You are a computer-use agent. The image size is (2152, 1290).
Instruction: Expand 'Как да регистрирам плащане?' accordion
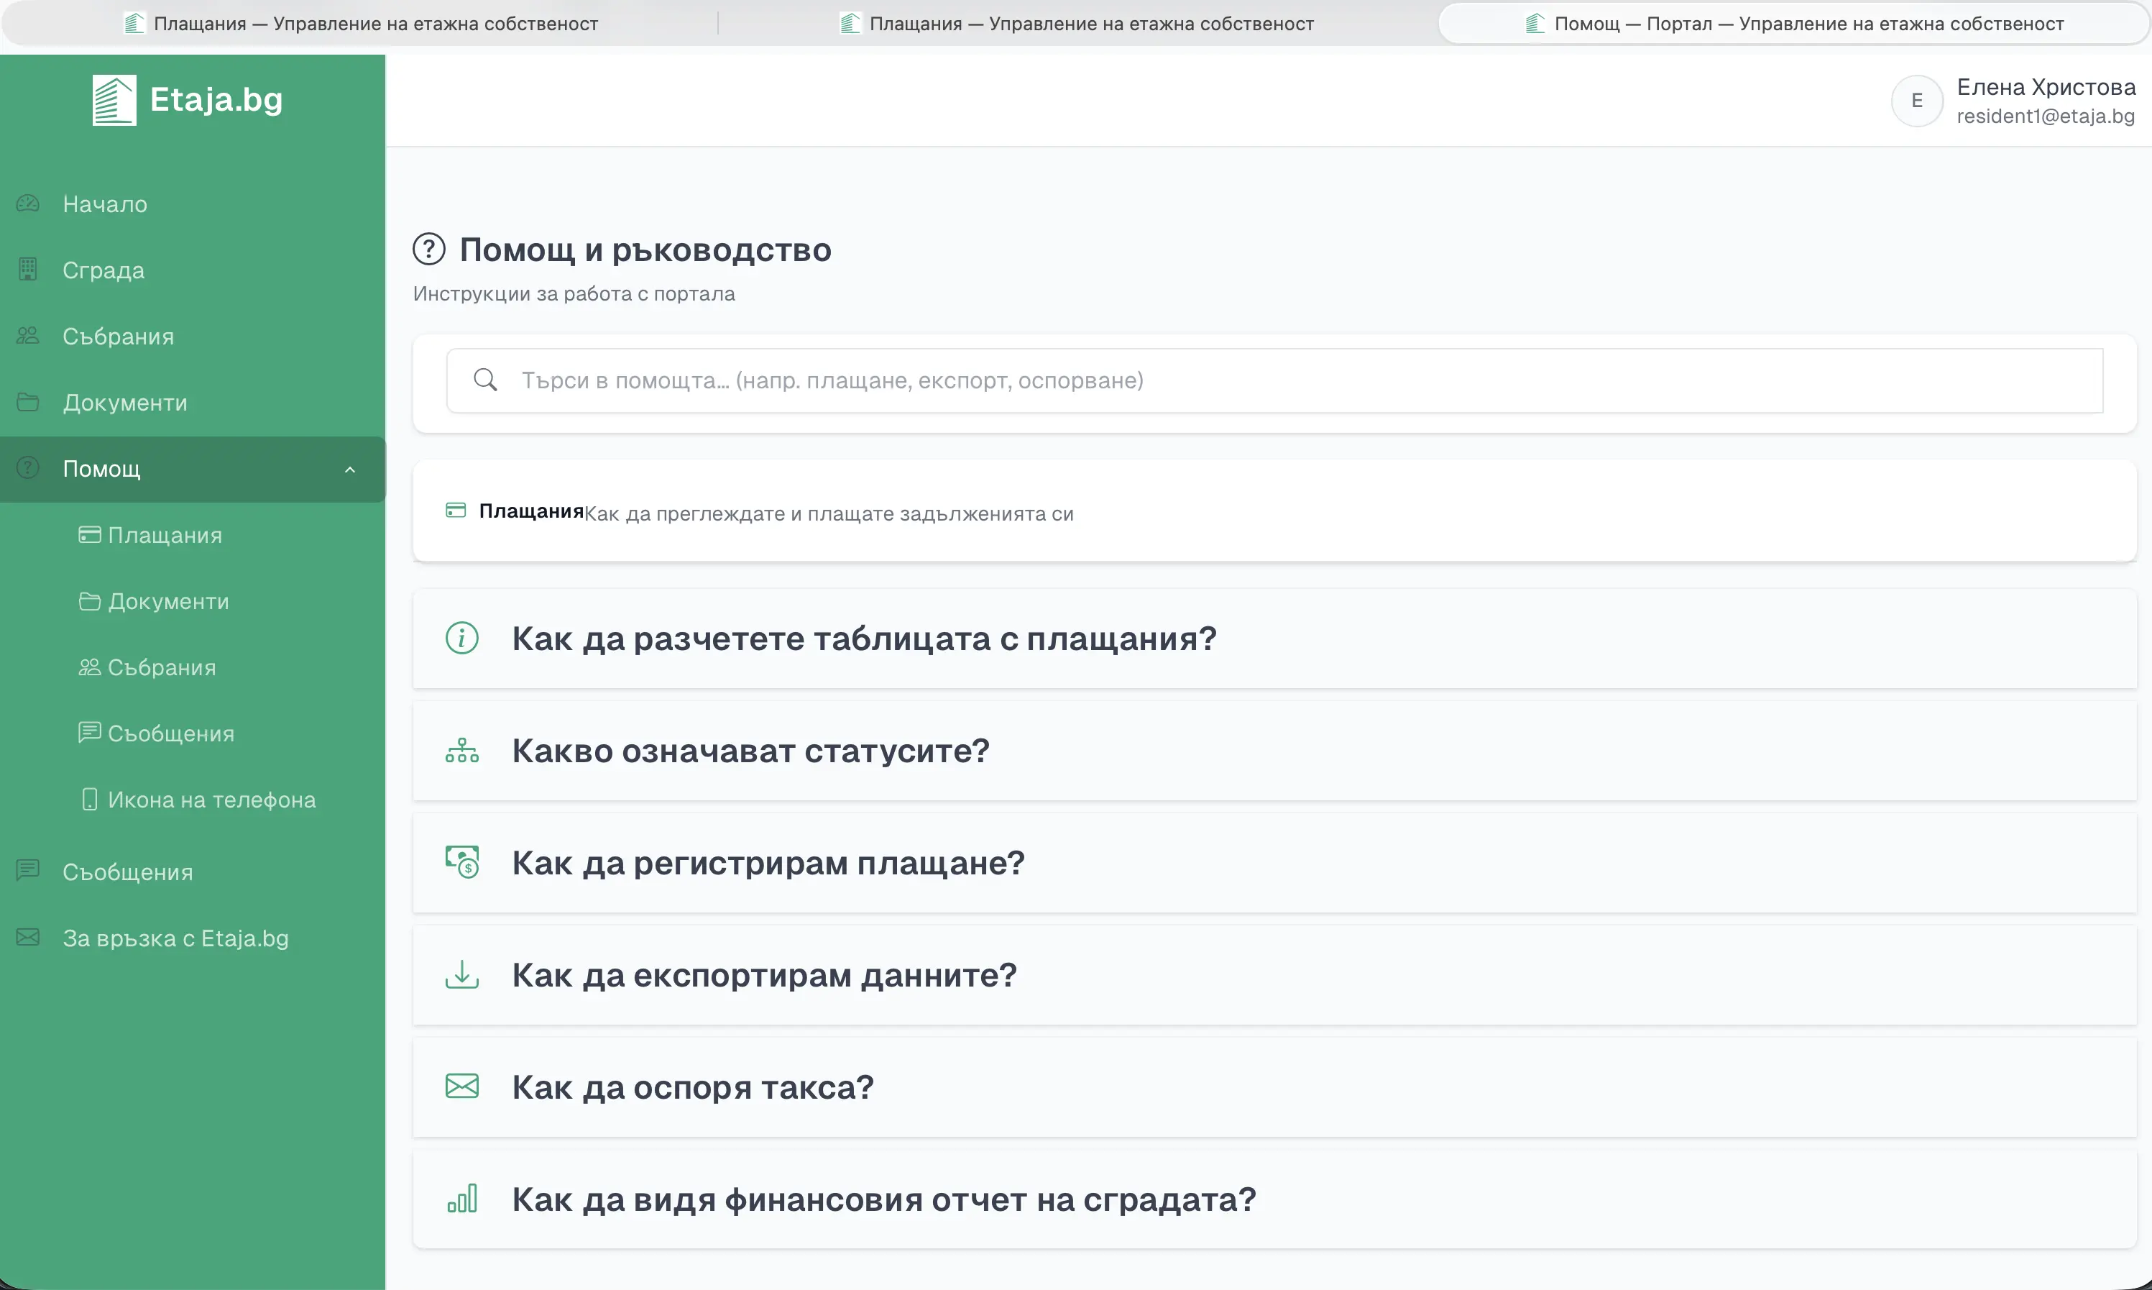pos(1274,863)
